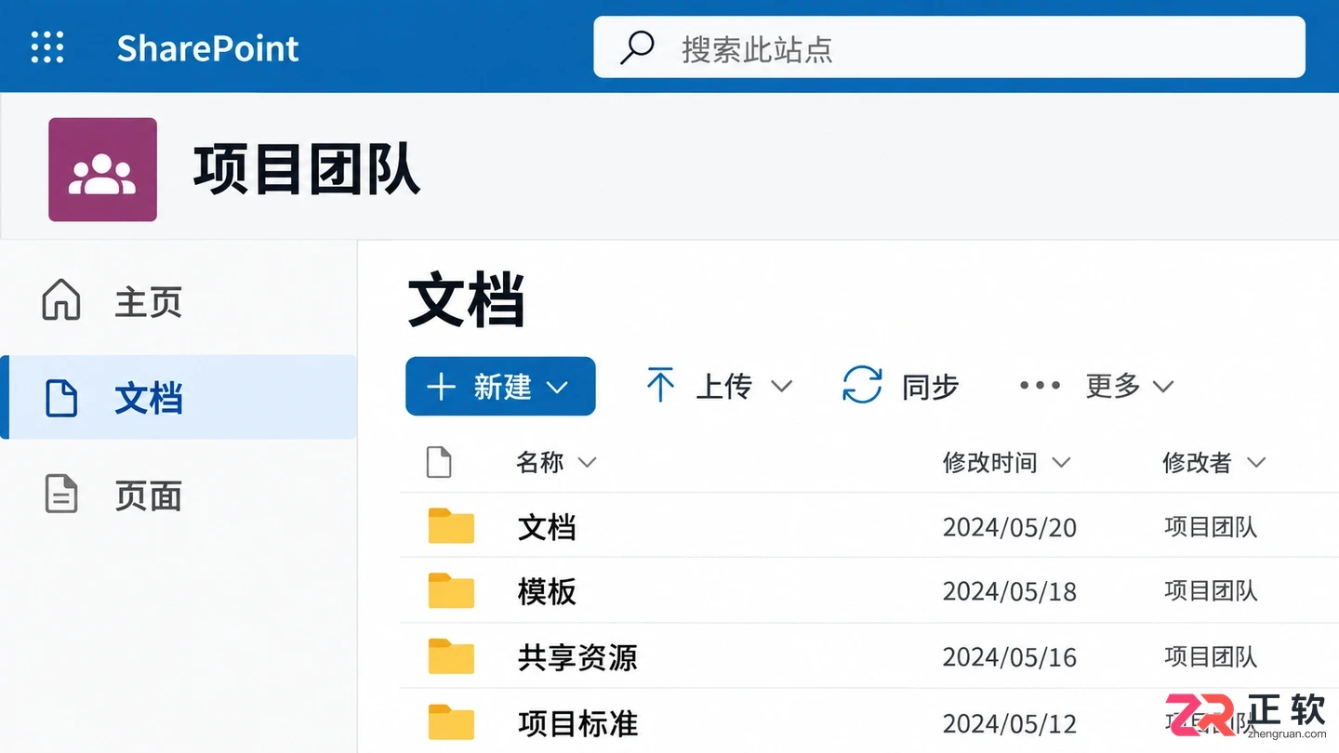Expand the 上传 dropdown chevron
The image size is (1339, 753).
[781, 386]
